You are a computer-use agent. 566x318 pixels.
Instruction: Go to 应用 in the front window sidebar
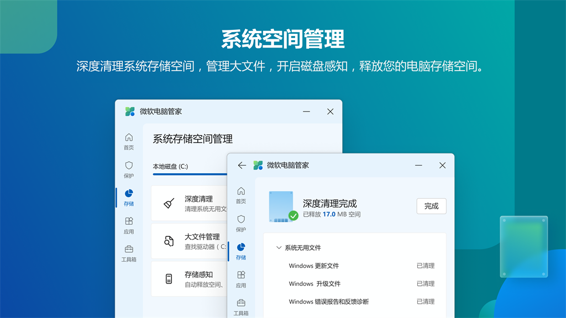coord(241,279)
